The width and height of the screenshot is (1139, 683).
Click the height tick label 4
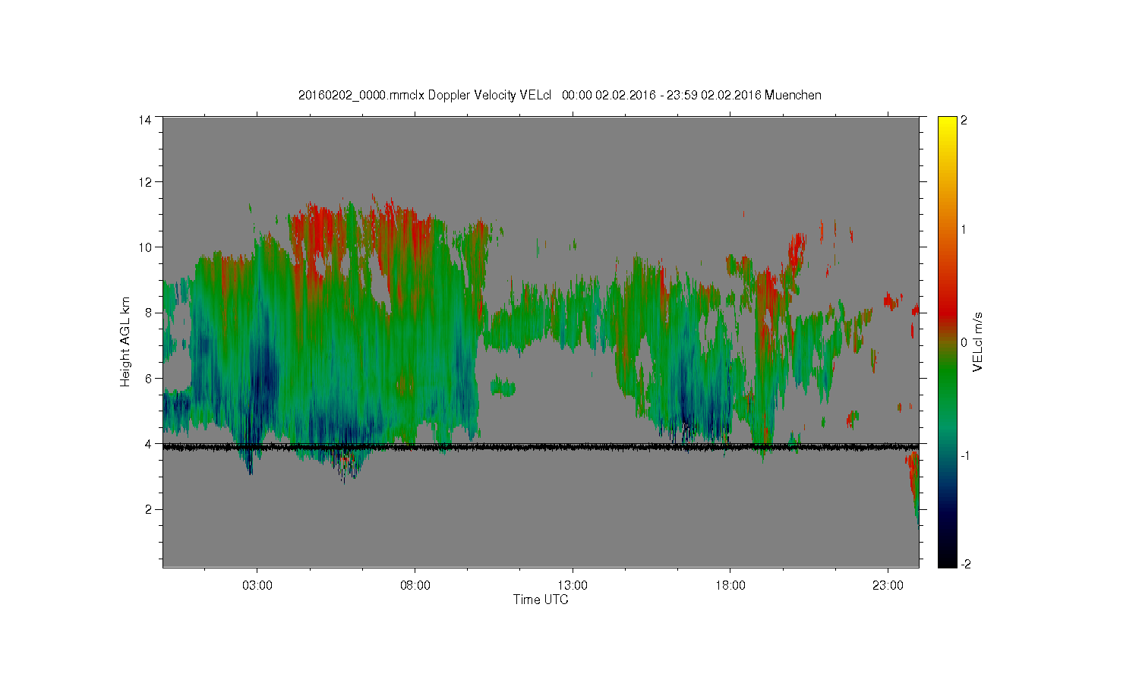149,444
